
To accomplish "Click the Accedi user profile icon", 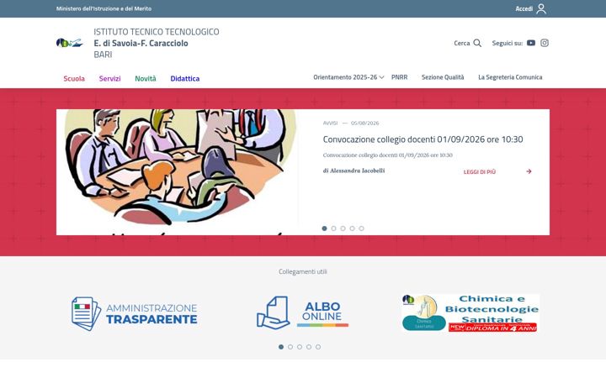I will tap(541, 8).
